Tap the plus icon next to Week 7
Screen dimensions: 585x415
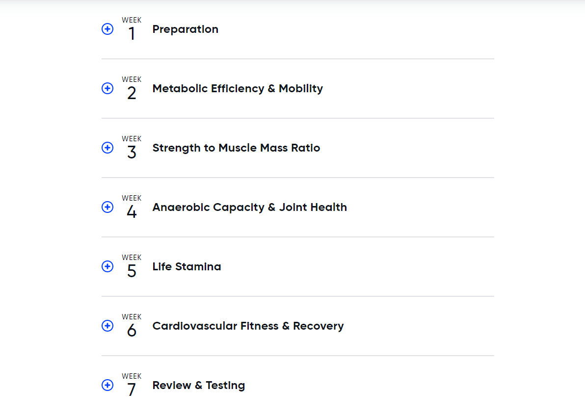107,385
